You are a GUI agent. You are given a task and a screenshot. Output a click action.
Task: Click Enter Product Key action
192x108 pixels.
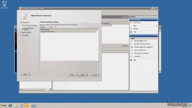click(x=140, y=50)
